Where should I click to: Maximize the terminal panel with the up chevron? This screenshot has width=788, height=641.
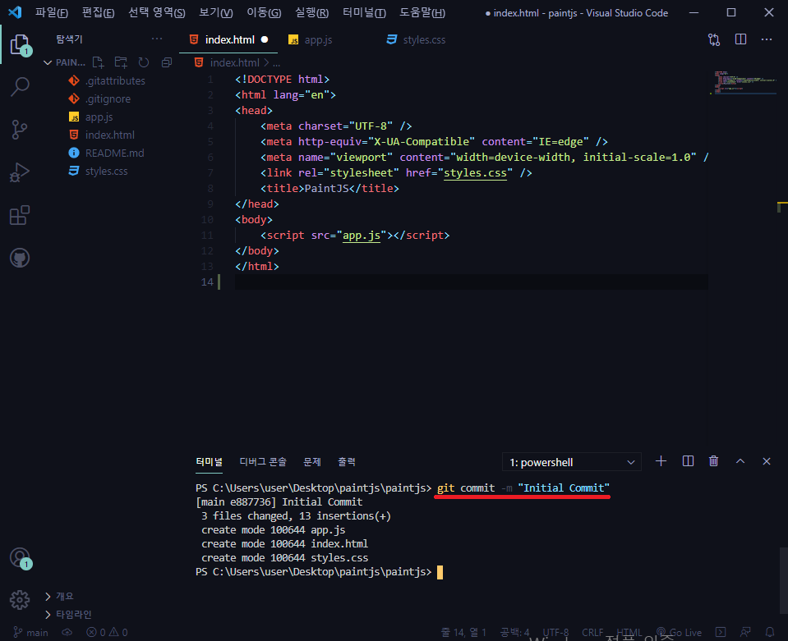pyautogui.click(x=740, y=461)
